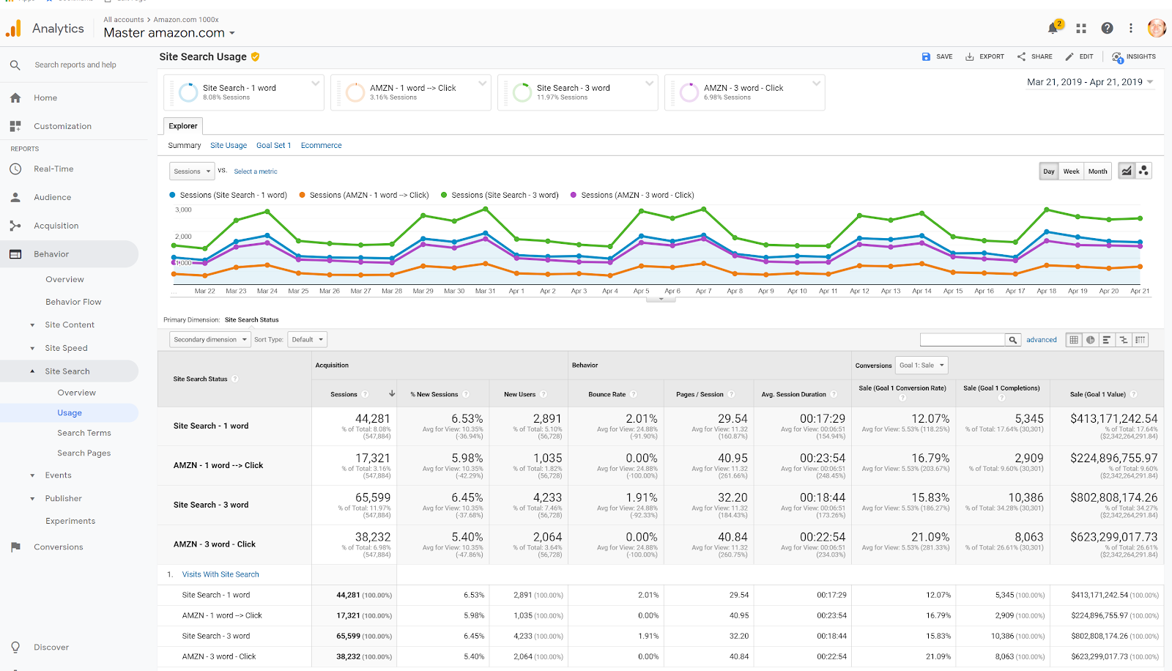
Task: Click the search magnifier in sidebar
Action: (x=15, y=65)
